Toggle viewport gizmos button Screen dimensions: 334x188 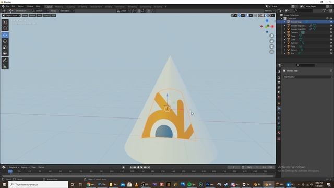(240, 15)
